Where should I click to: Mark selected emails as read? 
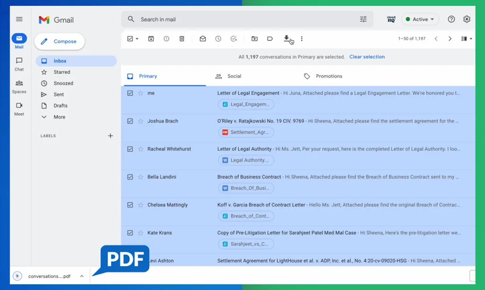203,39
